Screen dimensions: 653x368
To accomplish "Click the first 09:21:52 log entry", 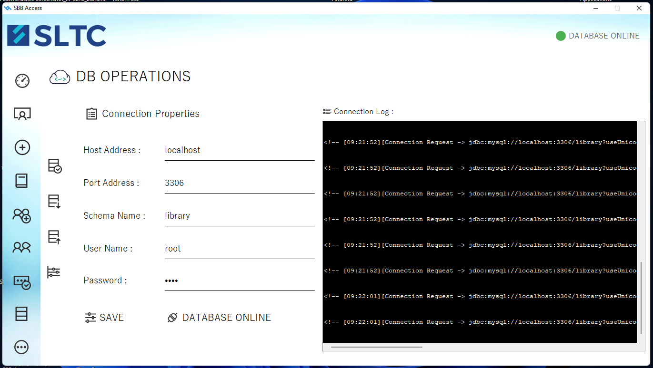I will pyautogui.click(x=480, y=142).
